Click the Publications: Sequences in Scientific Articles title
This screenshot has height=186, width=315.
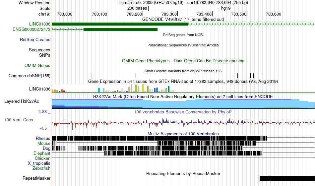pos(183,45)
